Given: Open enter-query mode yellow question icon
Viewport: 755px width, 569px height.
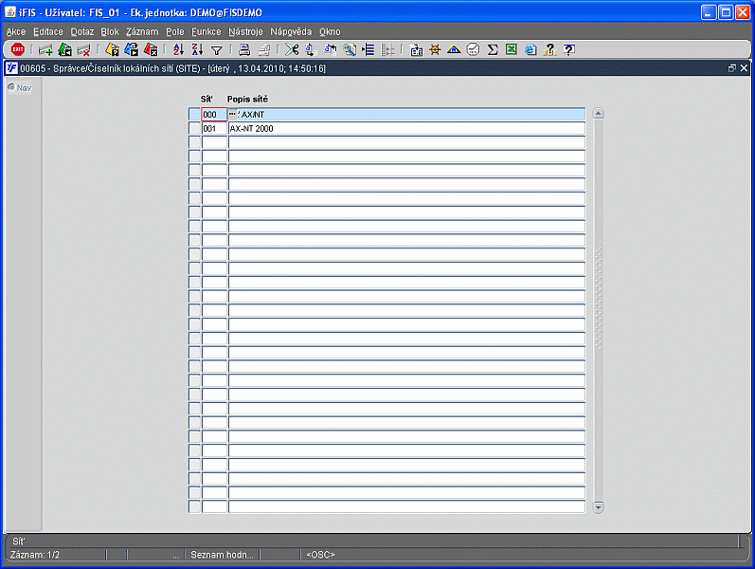Looking at the screenshot, I should click(112, 49).
